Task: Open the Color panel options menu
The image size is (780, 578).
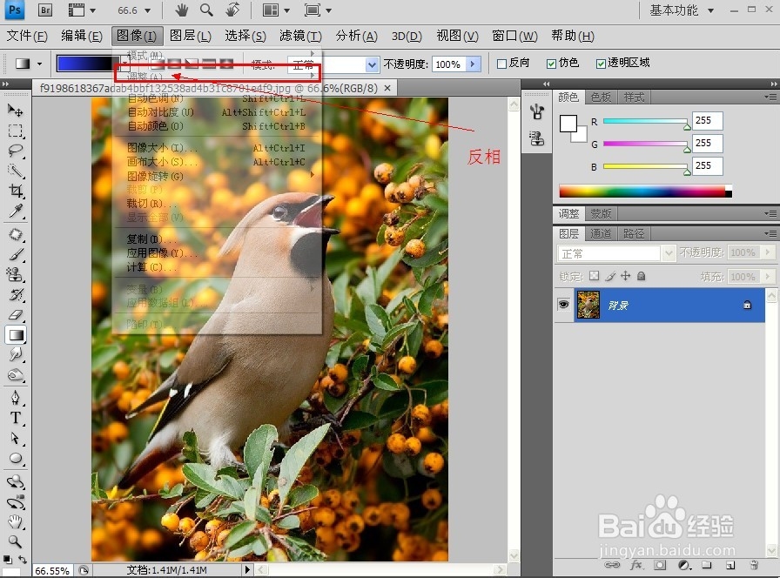Action: [770, 97]
